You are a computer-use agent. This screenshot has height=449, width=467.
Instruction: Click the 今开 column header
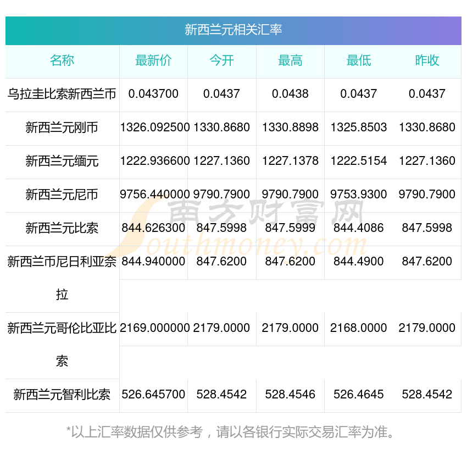[221, 60]
